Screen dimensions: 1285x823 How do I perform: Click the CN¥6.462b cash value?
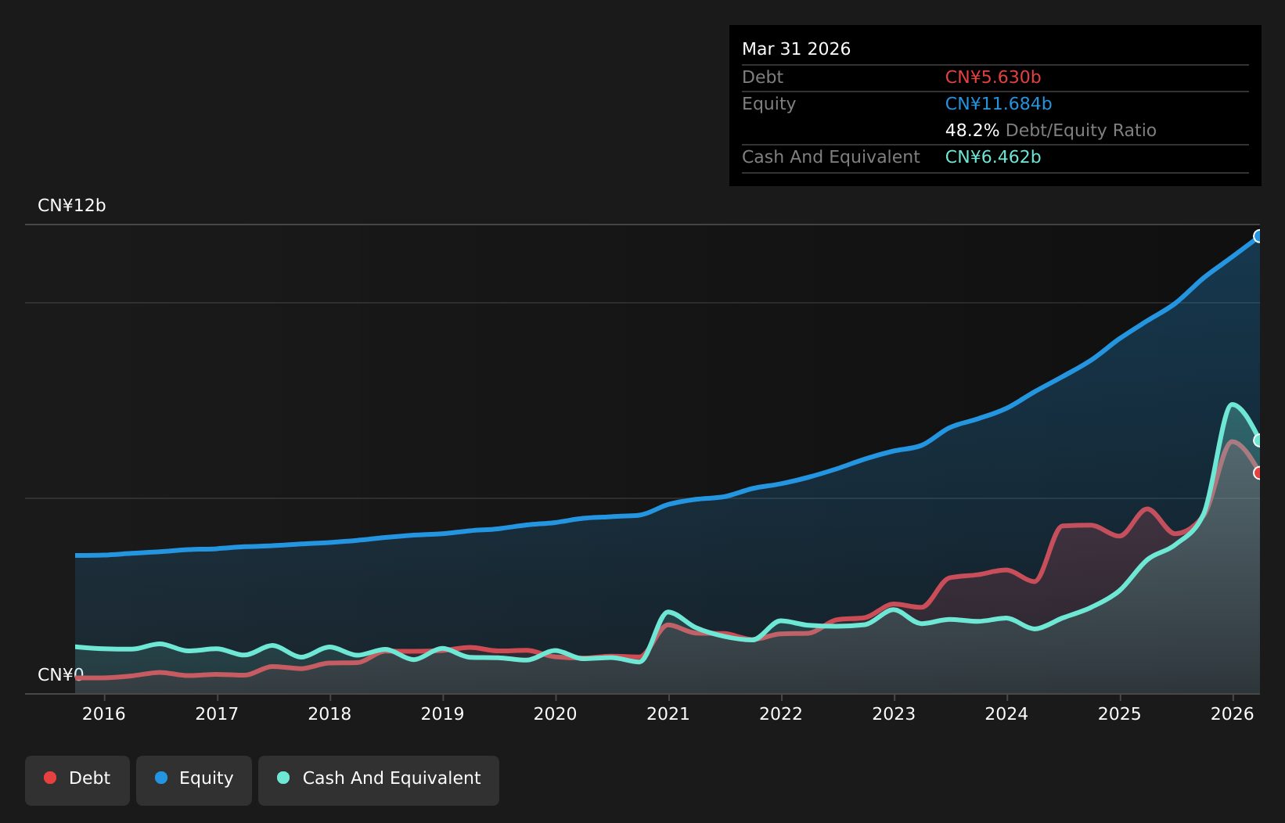pyautogui.click(x=993, y=157)
